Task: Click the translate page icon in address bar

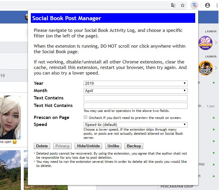Action: (x=173, y=5)
